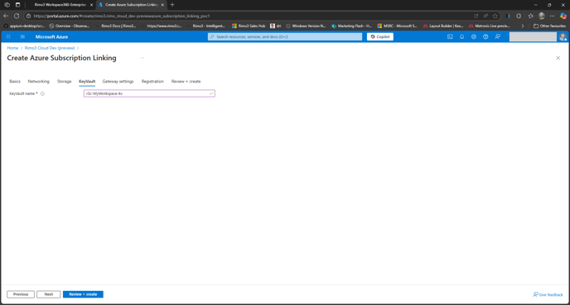Open the Gateway settings tab

(x=118, y=81)
